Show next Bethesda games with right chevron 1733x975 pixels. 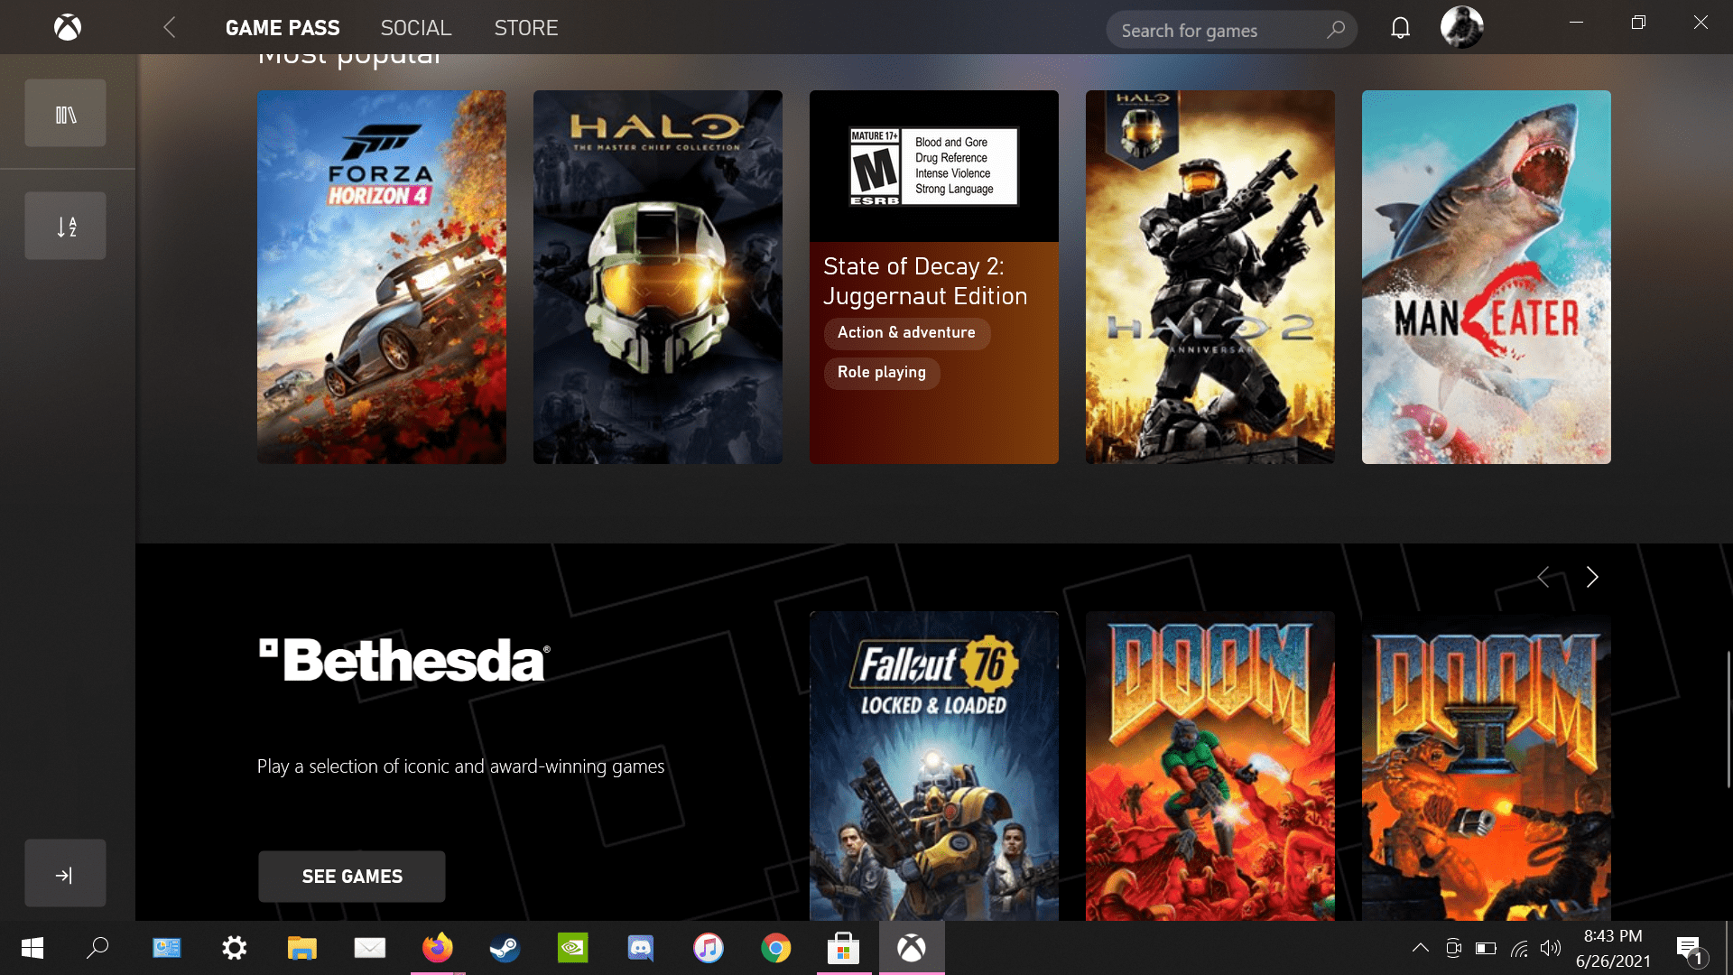tap(1592, 577)
